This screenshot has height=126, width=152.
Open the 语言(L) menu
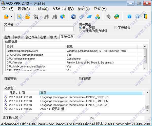[84, 9]
